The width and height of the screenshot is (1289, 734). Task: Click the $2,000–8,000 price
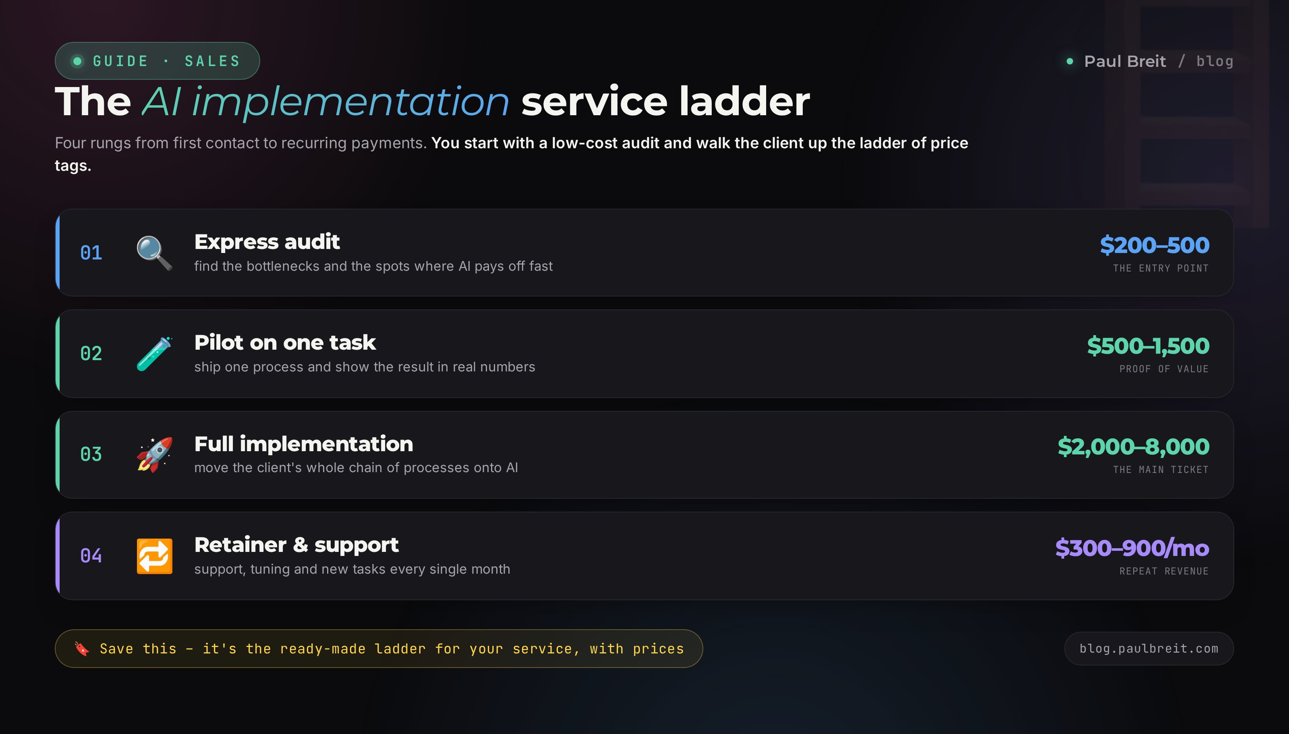click(x=1133, y=447)
